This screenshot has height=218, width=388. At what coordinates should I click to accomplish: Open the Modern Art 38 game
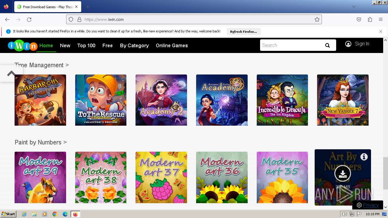tap(101, 177)
